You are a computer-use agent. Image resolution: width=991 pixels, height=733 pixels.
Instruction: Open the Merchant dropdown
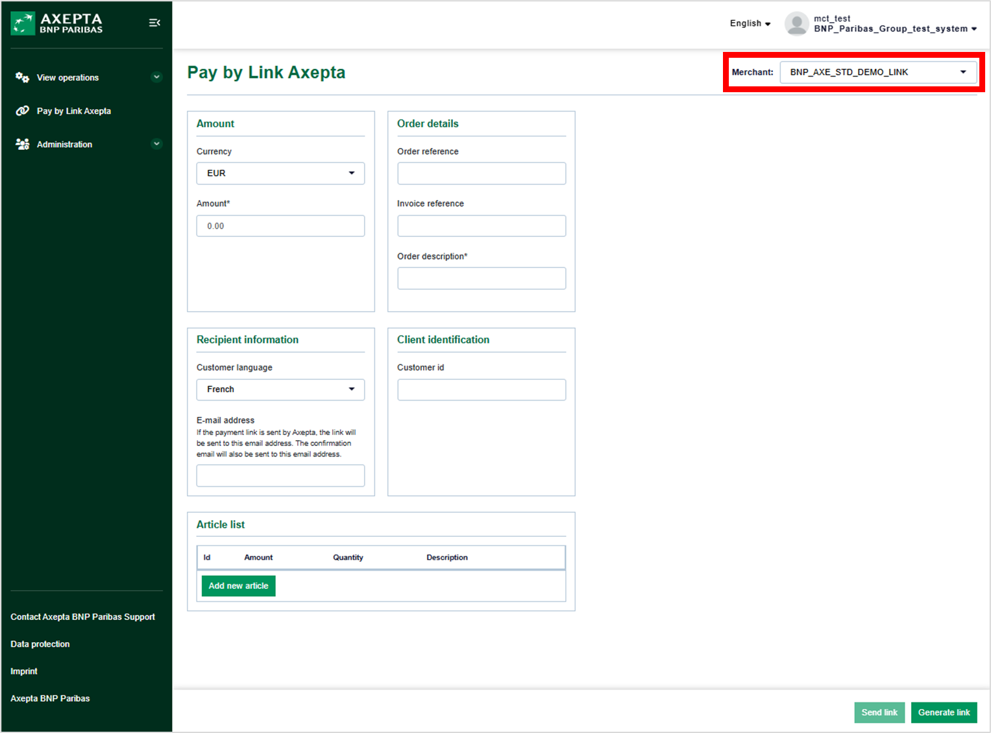[x=878, y=72]
